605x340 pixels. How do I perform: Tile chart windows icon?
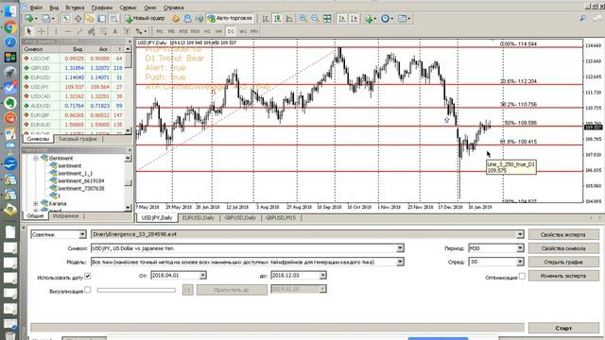pos(327,18)
